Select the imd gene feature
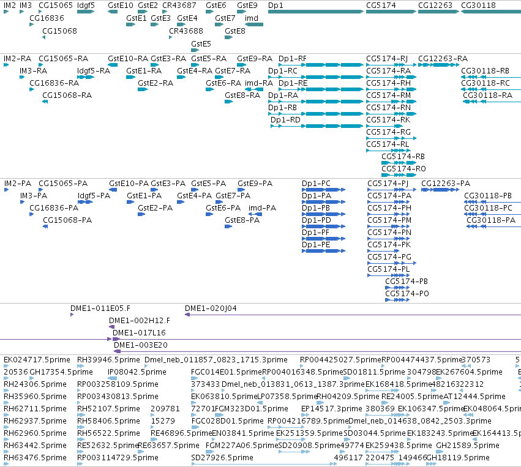 pos(254,24)
